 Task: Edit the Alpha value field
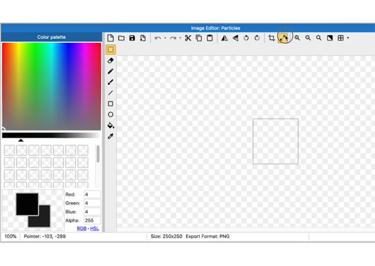click(92, 220)
